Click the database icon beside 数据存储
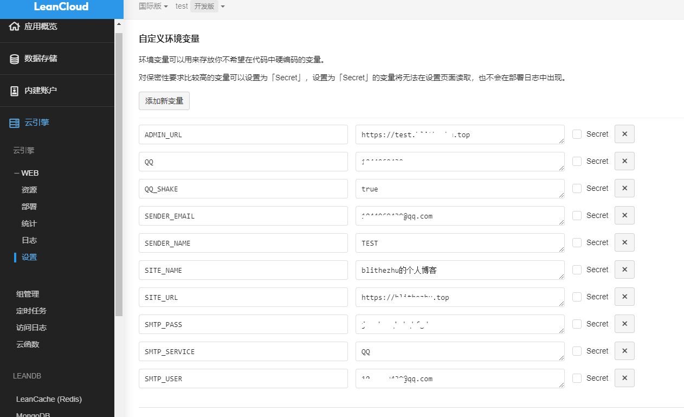This screenshot has height=417, width=684. (15, 59)
